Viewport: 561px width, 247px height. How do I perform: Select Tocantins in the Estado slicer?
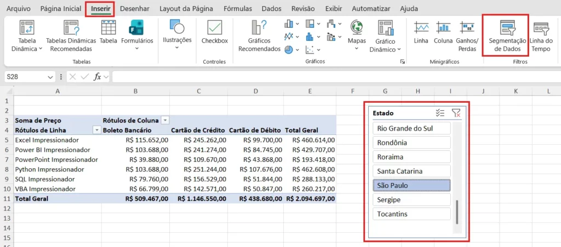coord(411,214)
